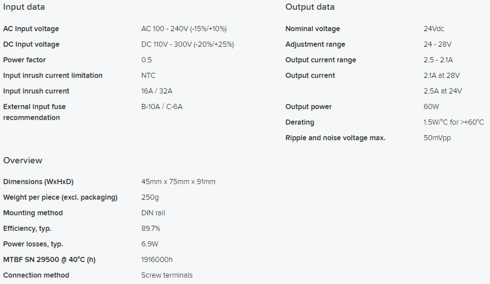Click the Adjustment range 24 - 28V value

[437, 44]
